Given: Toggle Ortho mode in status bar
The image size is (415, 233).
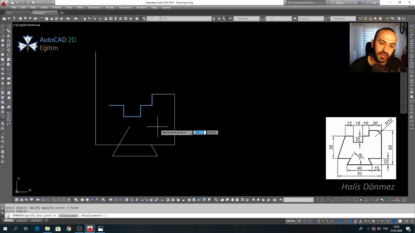Looking at the screenshot, I should coord(314,221).
